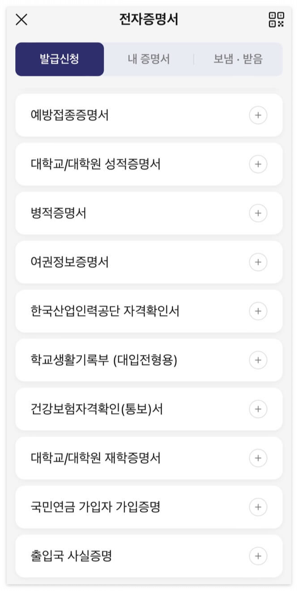Expand 대학교/대학원 성적증명서 details

point(258,164)
